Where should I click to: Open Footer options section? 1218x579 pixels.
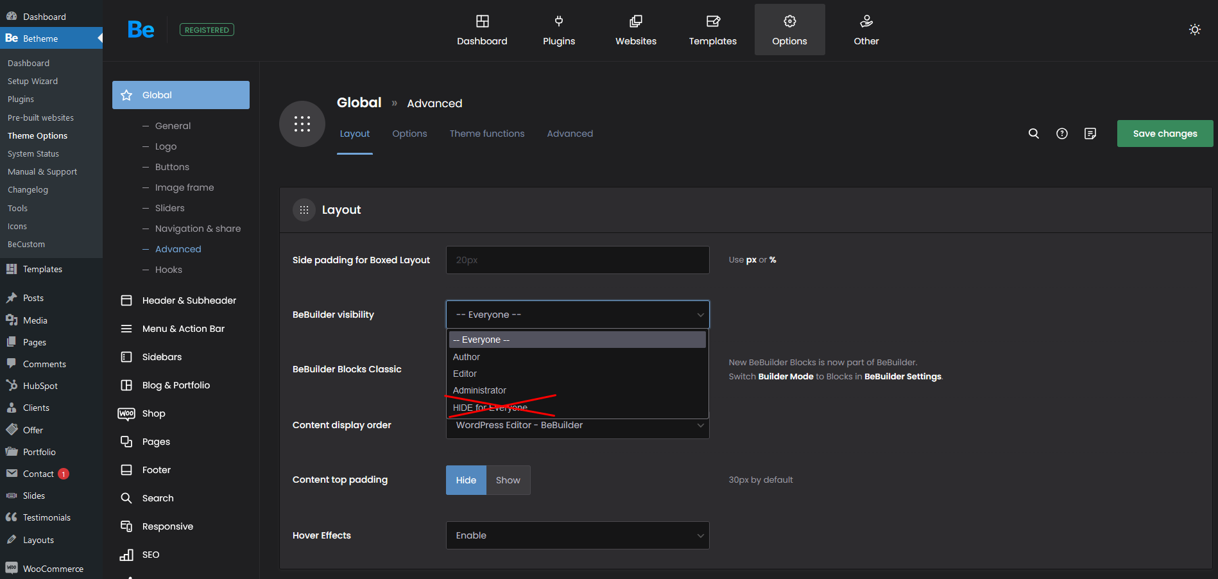(x=181, y=470)
